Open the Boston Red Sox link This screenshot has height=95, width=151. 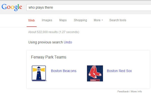point(119,71)
